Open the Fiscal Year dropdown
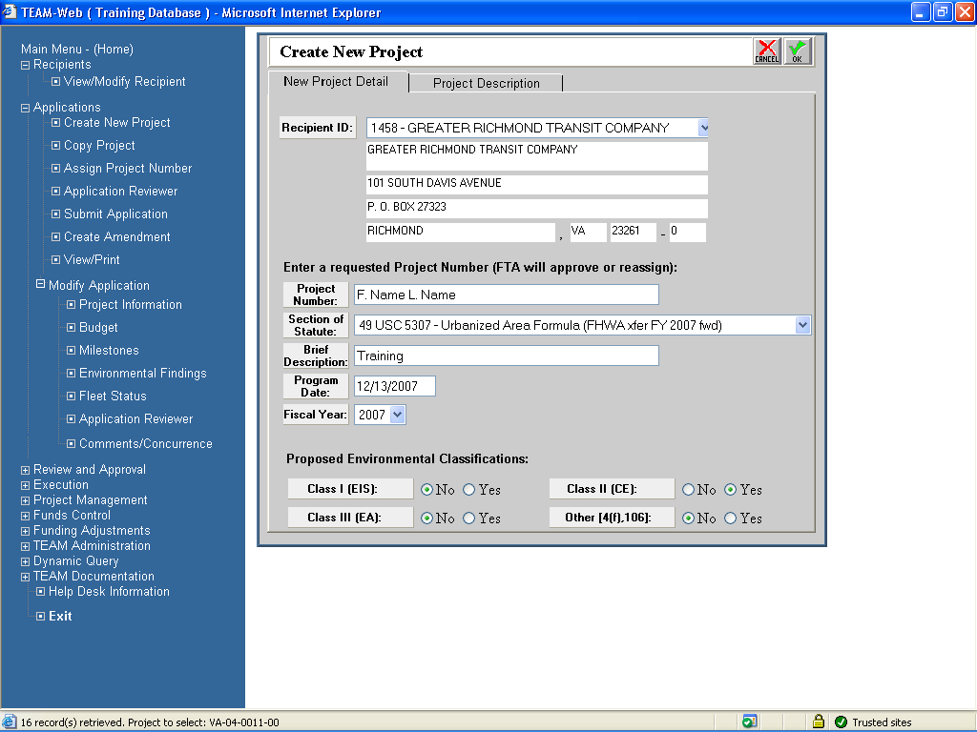Image resolution: width=977 pixels, height=732 pixels. click(397, 415)
